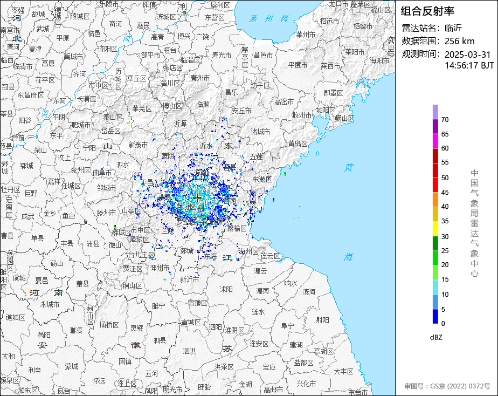Click the 黄岛区 map label
The height and width of the screenshot is (396, 498).
(298, 144)
